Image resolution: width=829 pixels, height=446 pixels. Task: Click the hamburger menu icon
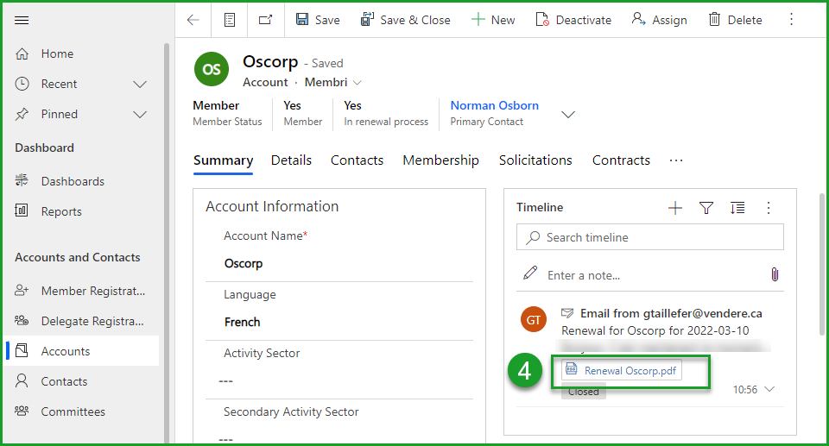tap(22, 20)
